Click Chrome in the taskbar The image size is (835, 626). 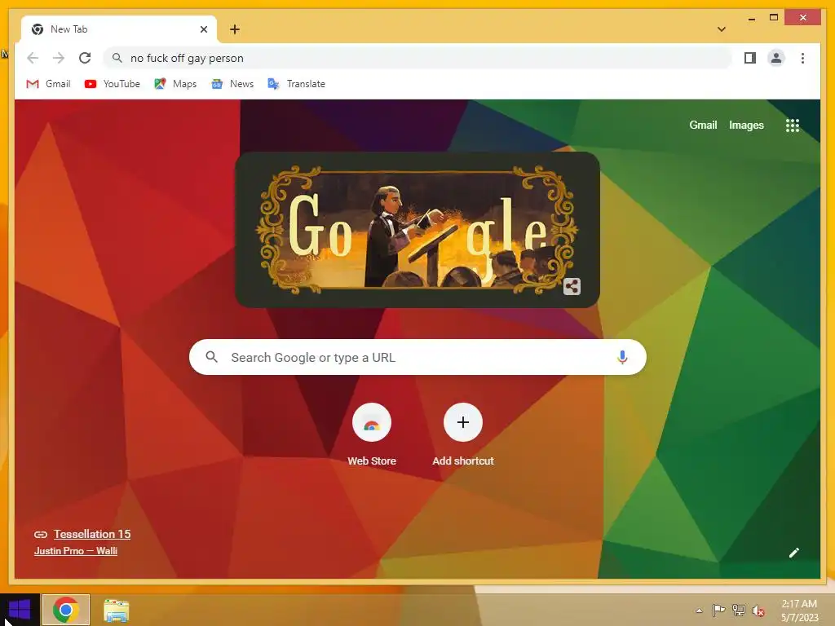click(66, 610)
